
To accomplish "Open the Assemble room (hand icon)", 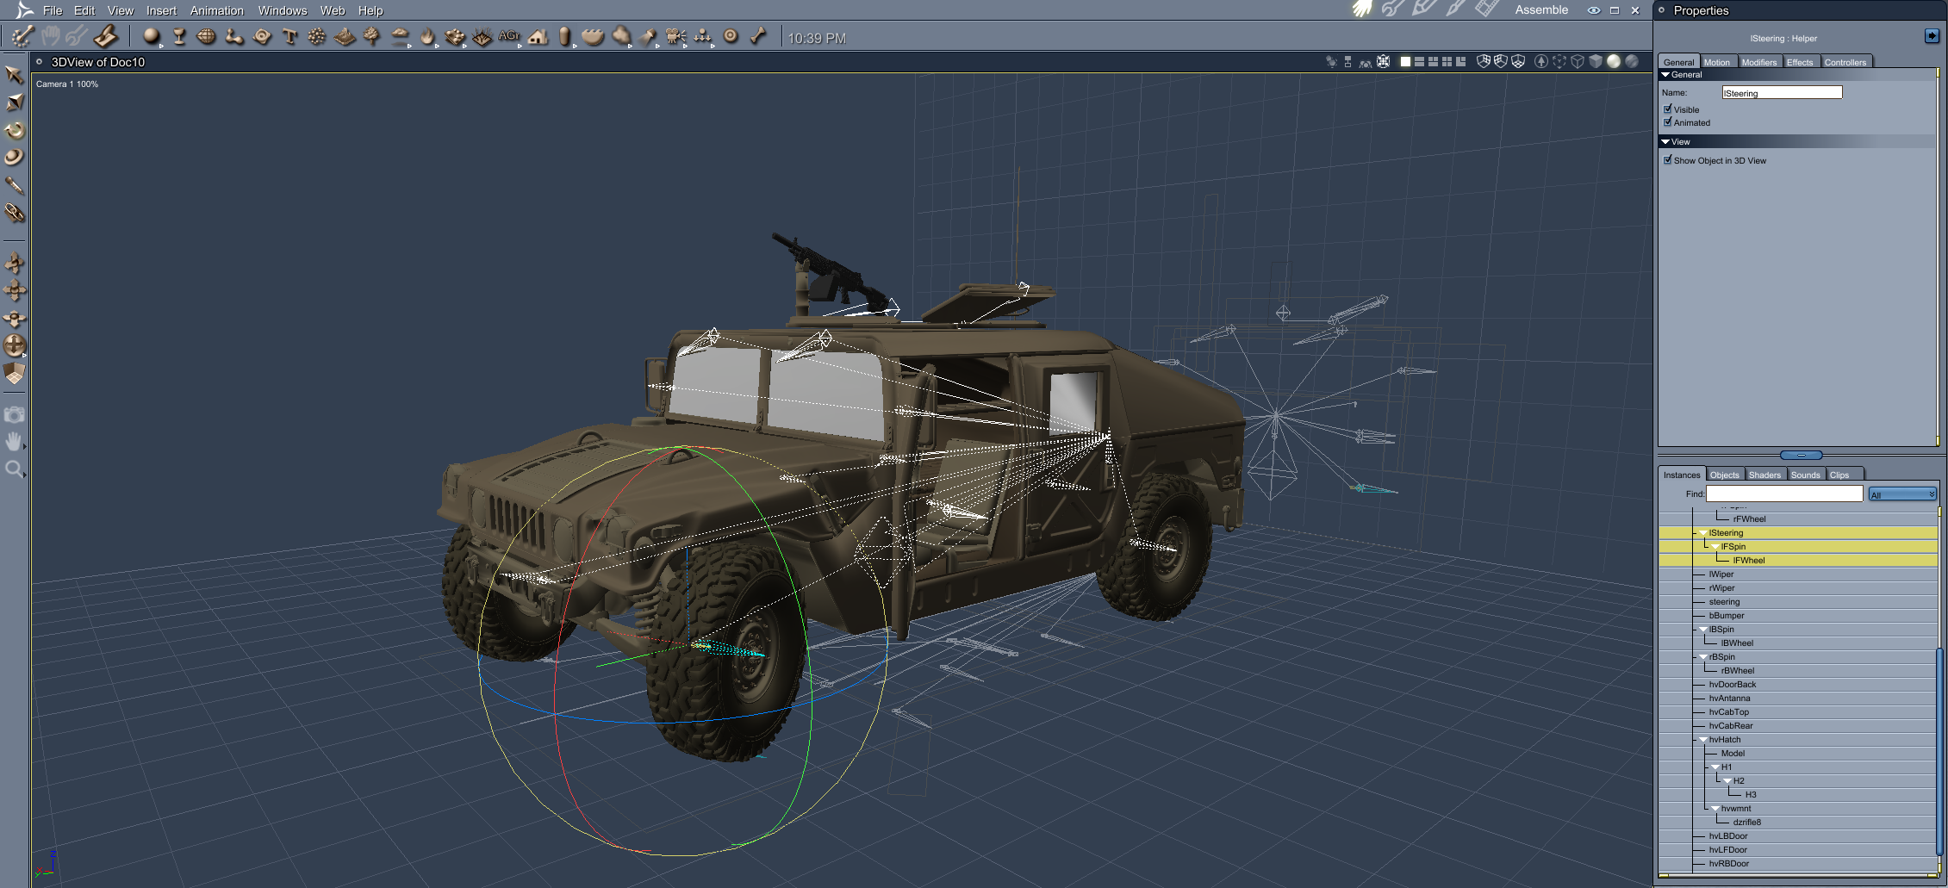I will [1362, 9].
